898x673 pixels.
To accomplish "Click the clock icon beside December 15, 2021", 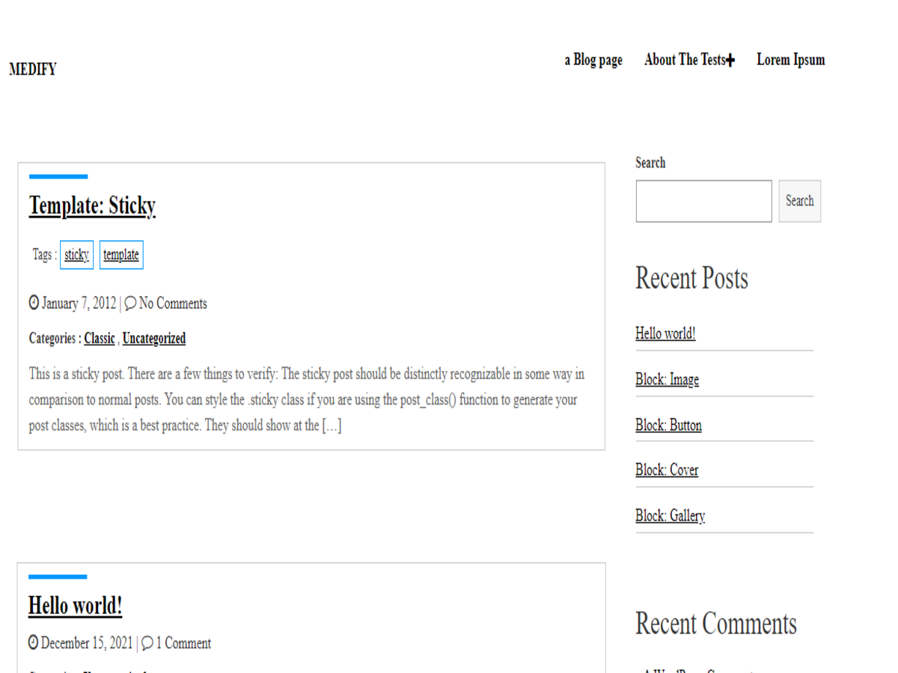I will pos(34,643).
